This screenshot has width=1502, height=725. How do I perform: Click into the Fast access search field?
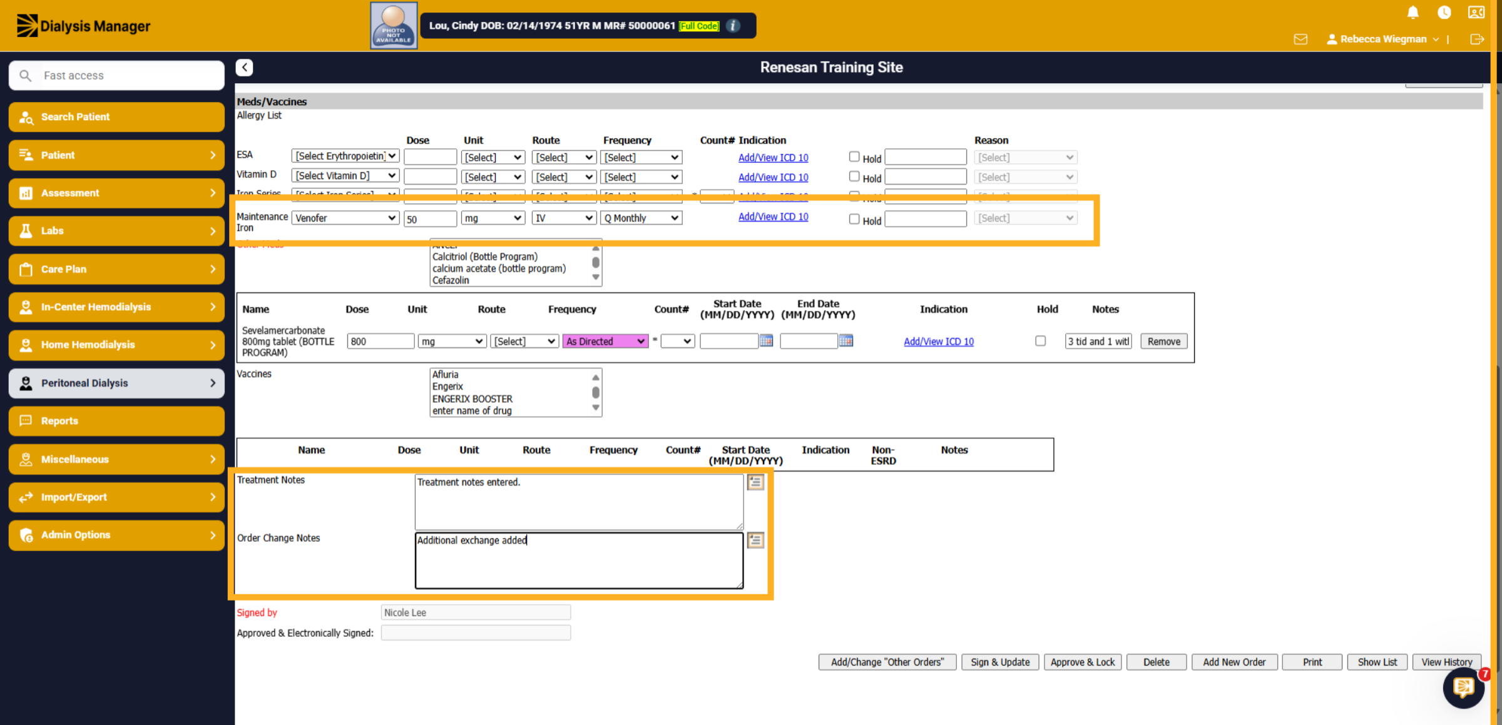(117, 76)
